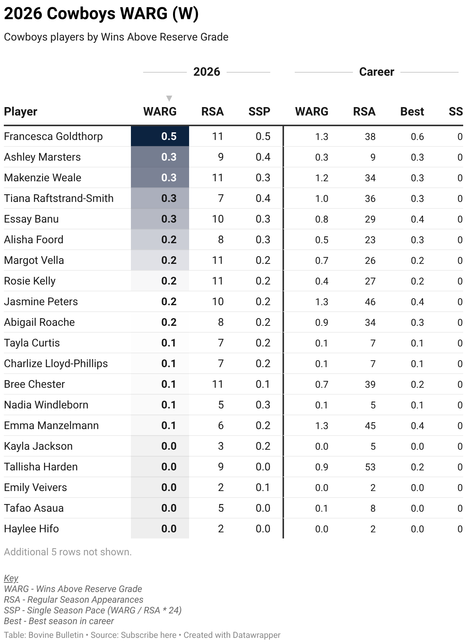Sort by Career RSA column header
This screenshot has height=644, width=467.
364,112
